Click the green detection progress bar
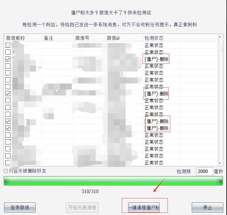227x215 pixels. click(113, 181)
